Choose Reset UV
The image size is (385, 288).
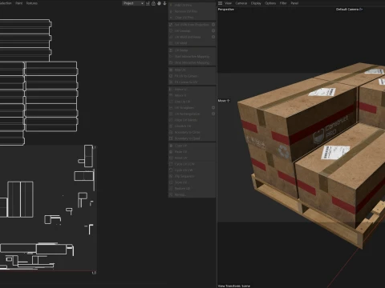coord(192,158)
